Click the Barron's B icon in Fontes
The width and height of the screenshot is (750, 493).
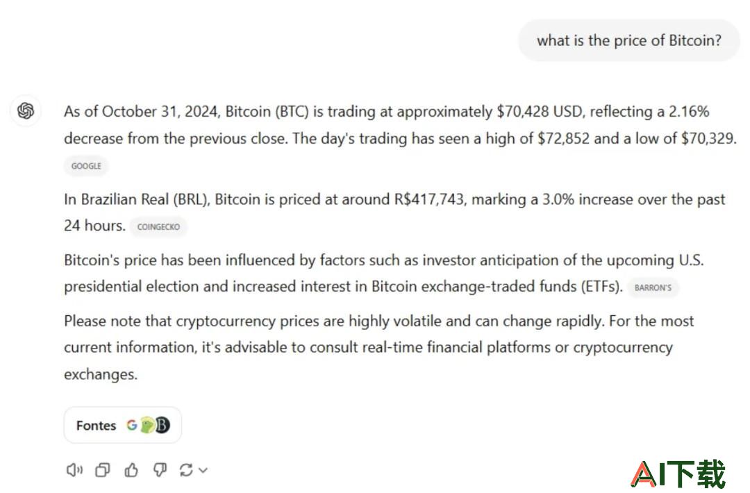tap(162, 425)
